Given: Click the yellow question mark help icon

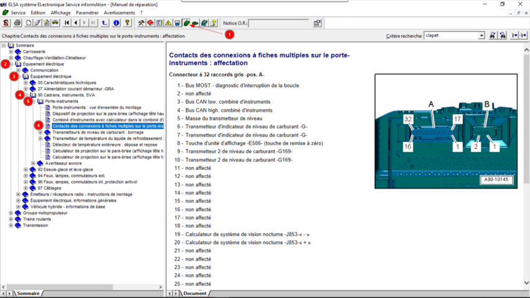Looking at the screenshot, I should pos(127,23).
